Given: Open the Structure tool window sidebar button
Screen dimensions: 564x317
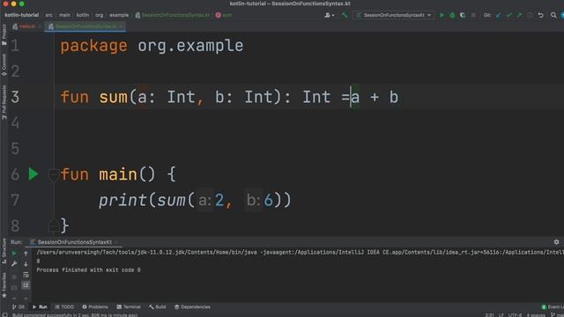Looking at the screenshot, I should click(x=4, y=250).
